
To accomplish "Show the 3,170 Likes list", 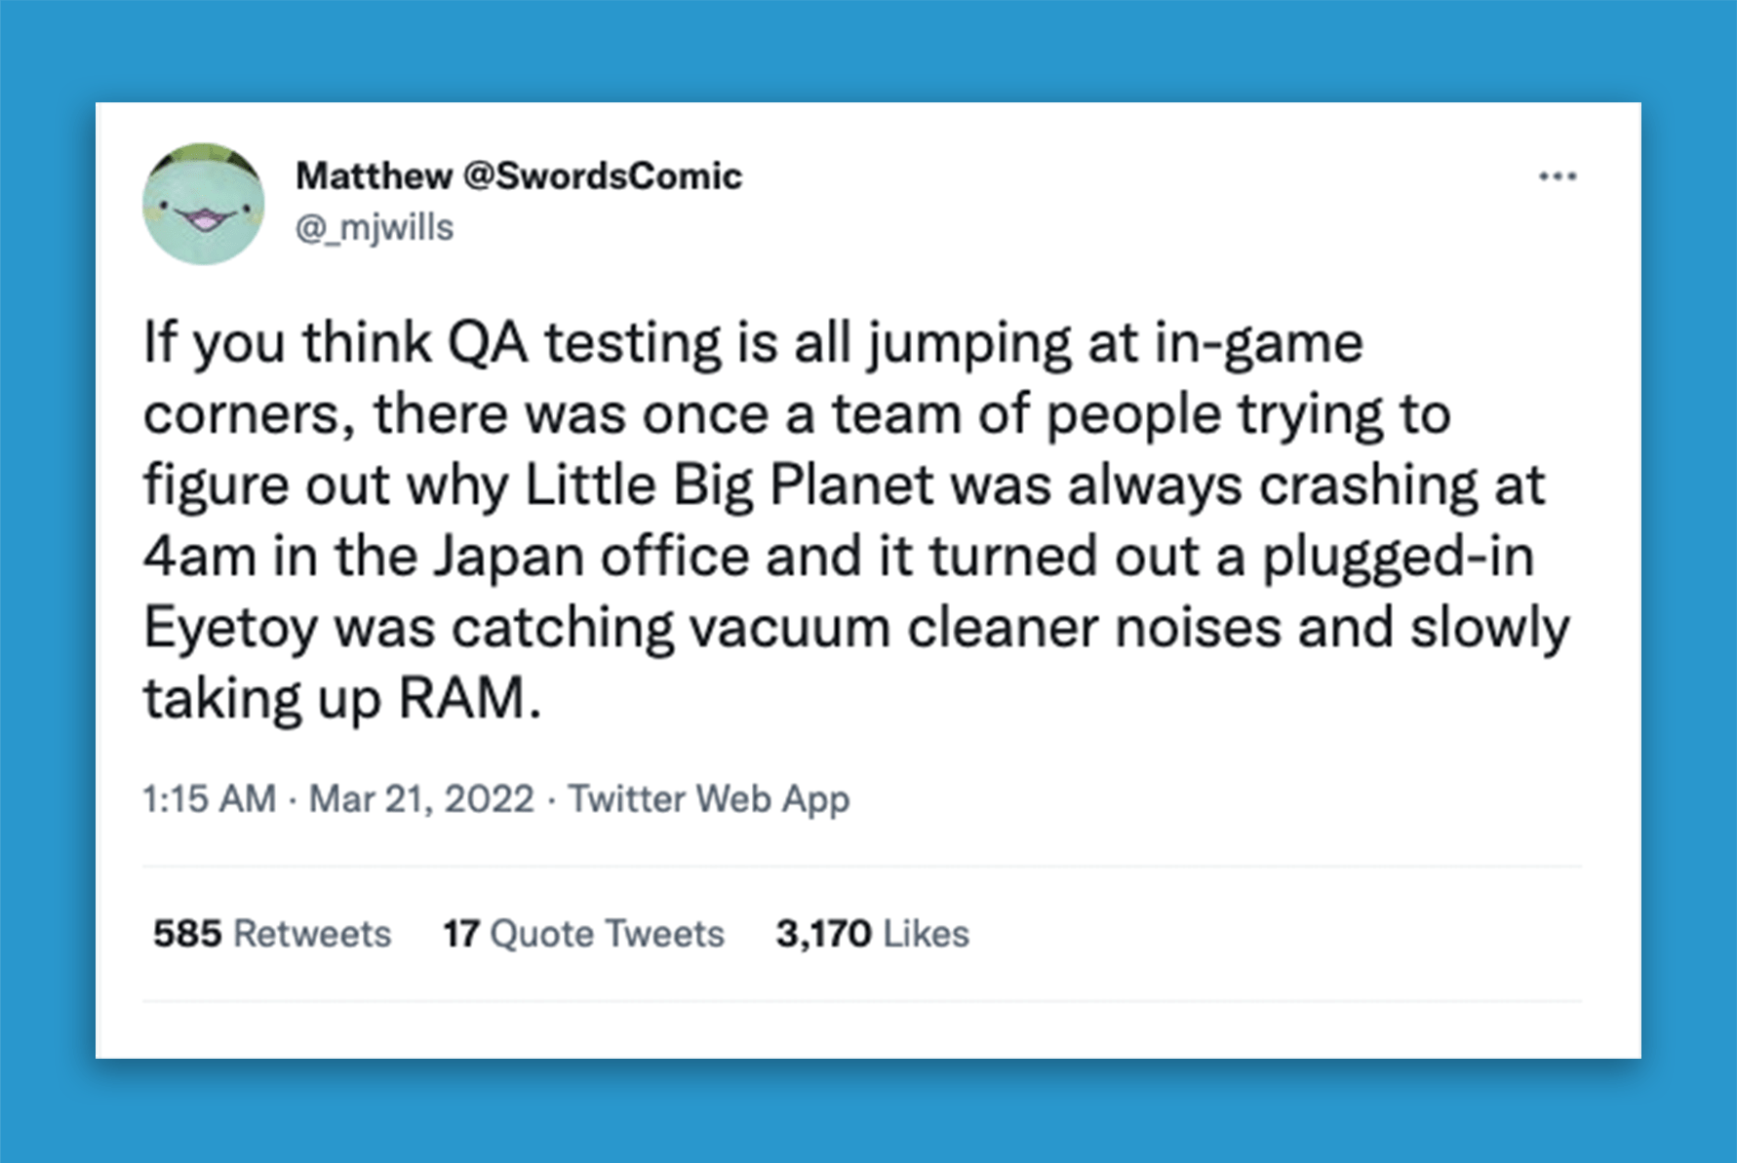I will pyautogui.click(x=872, y=934).
